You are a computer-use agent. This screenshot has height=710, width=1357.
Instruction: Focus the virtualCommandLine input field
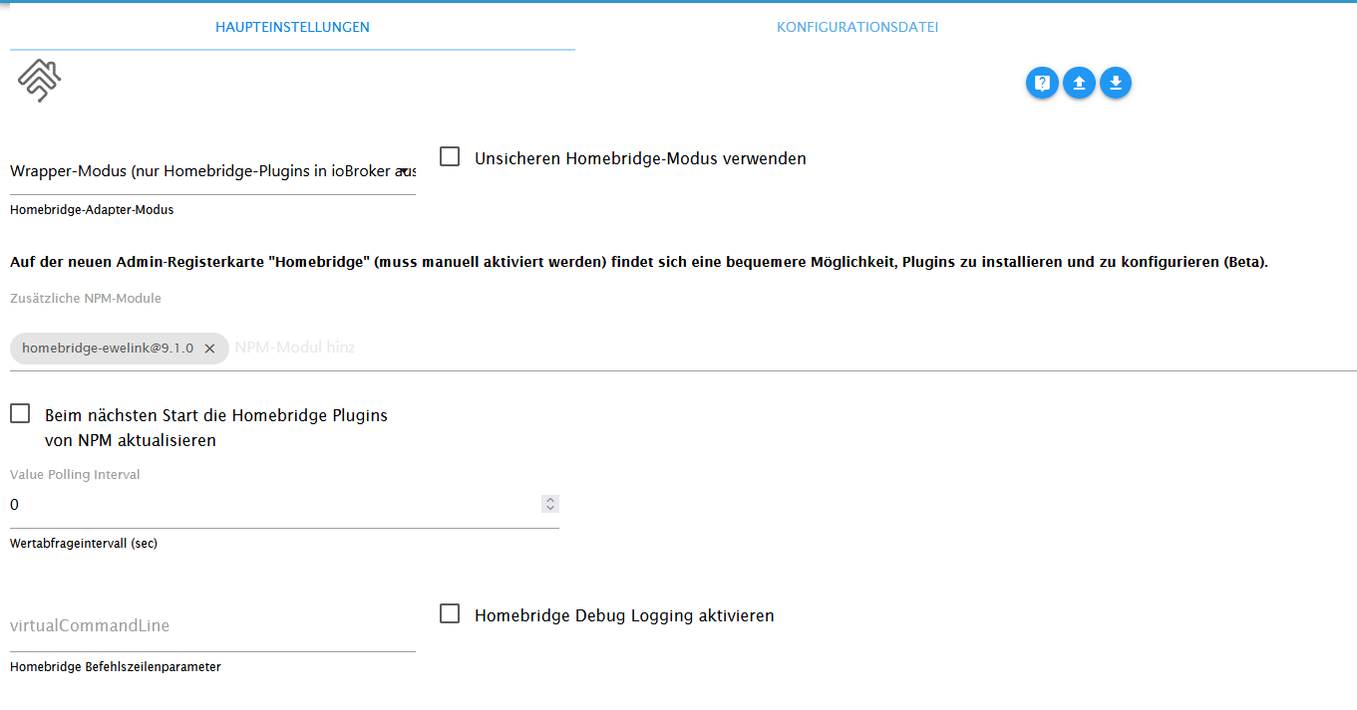[212, 626]
